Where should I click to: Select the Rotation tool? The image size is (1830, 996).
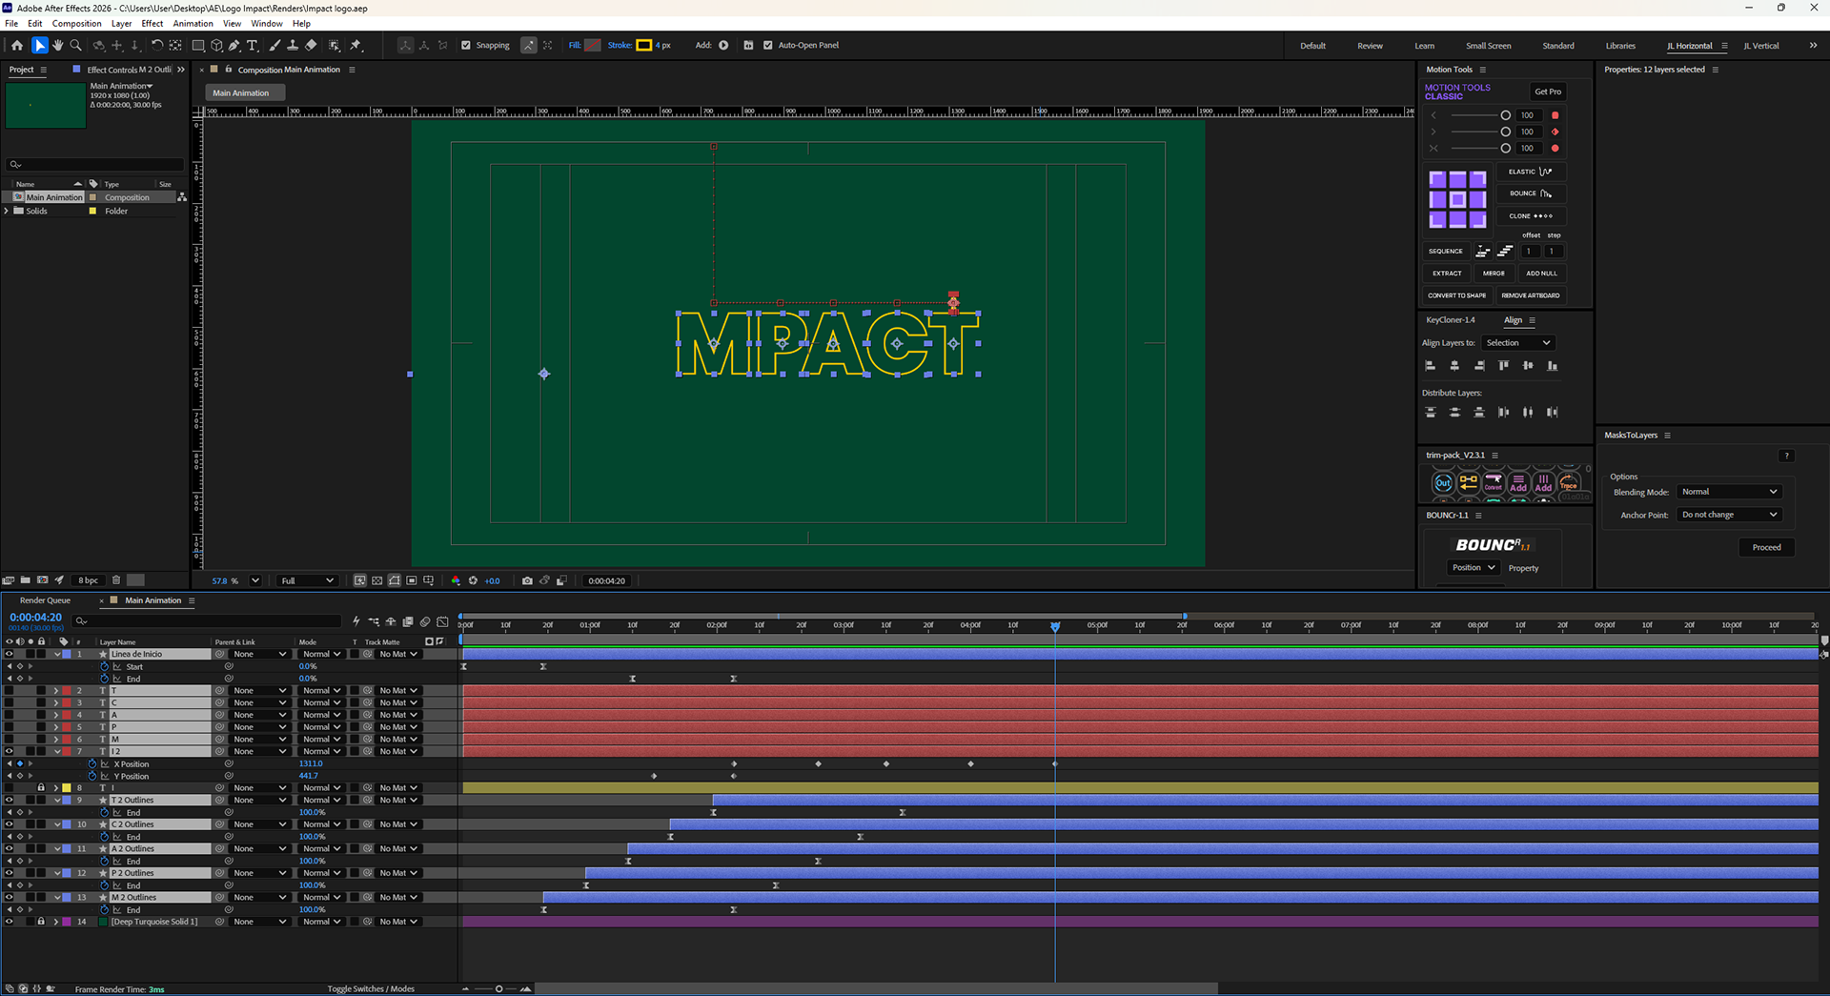tap(157, 45)
